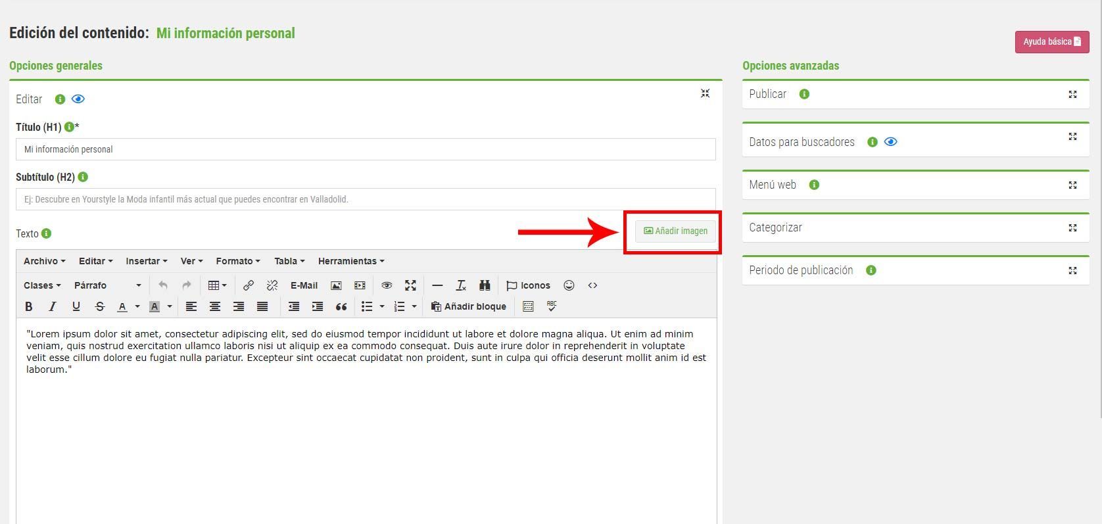Screen dimensions: 1102x524
Task: Undo the last edit
Action: (x=163, y=285)
